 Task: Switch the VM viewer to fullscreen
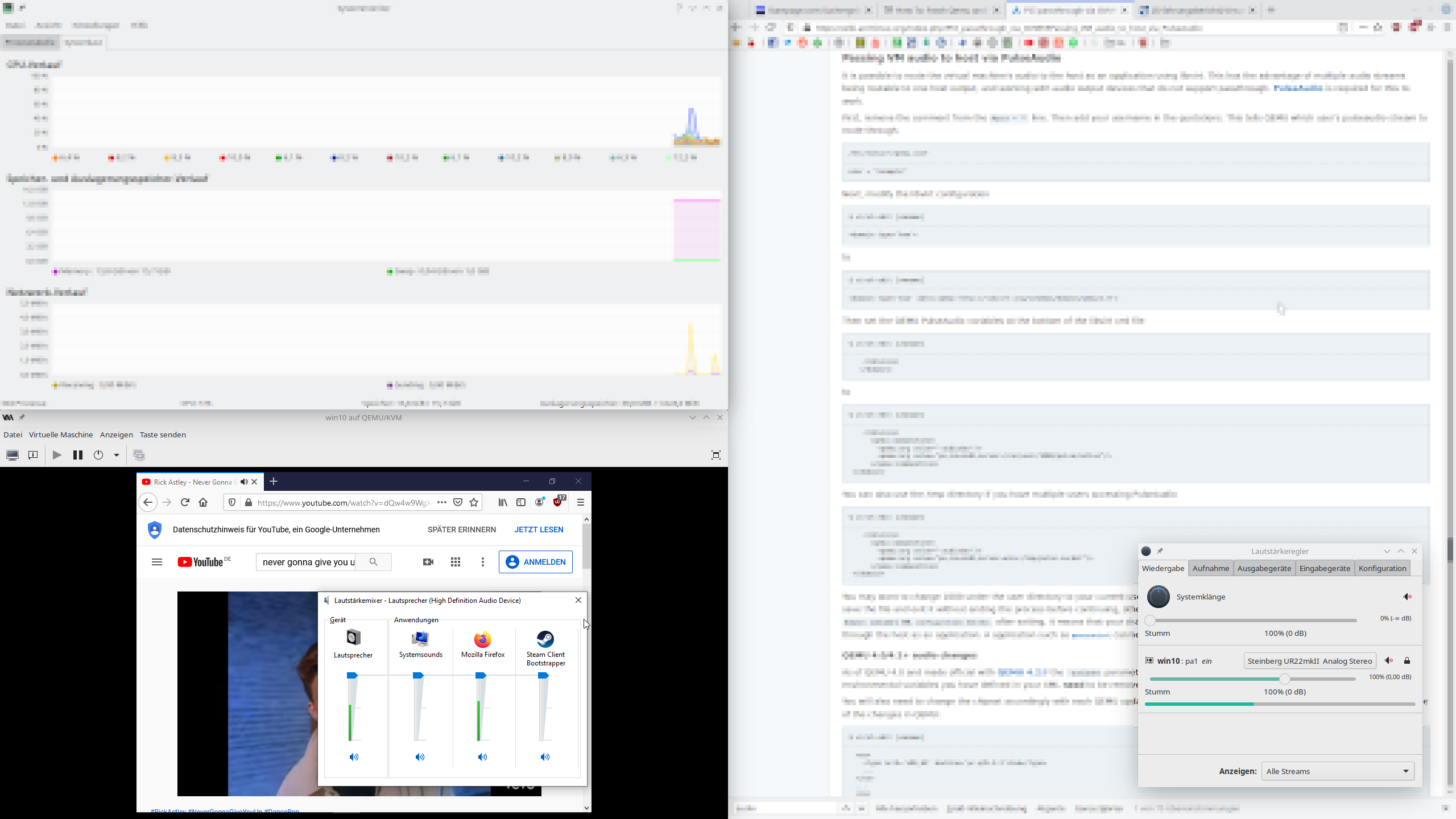click(x=715, y=455)
